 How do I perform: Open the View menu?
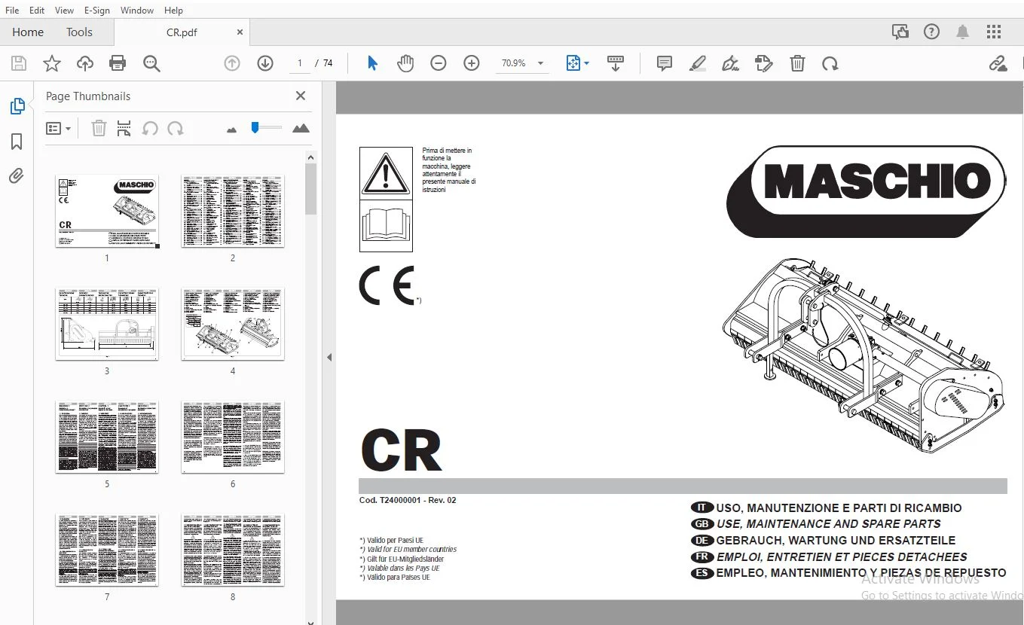[x=65, y=11]
